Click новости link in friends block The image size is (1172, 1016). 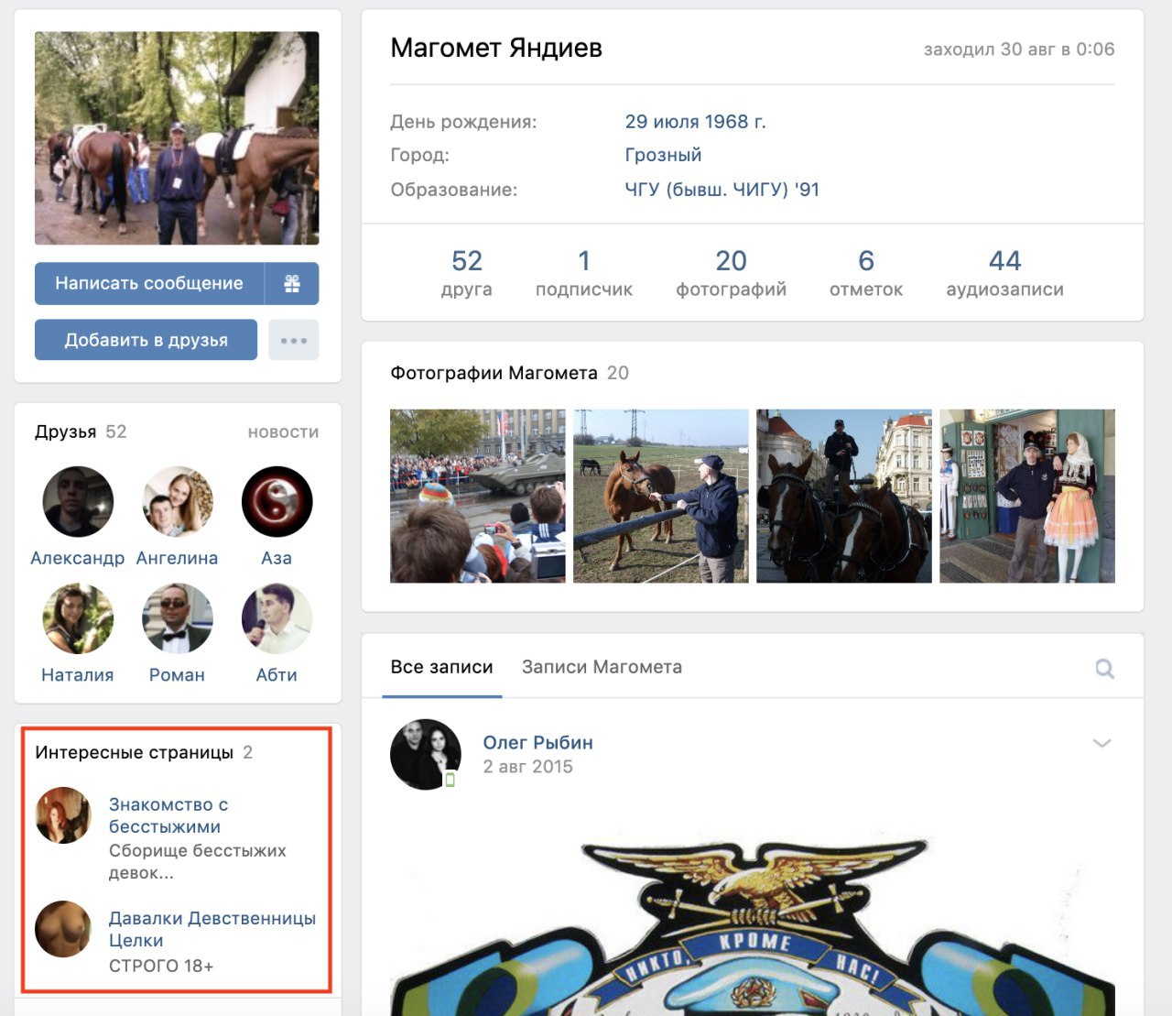(284, 432)
